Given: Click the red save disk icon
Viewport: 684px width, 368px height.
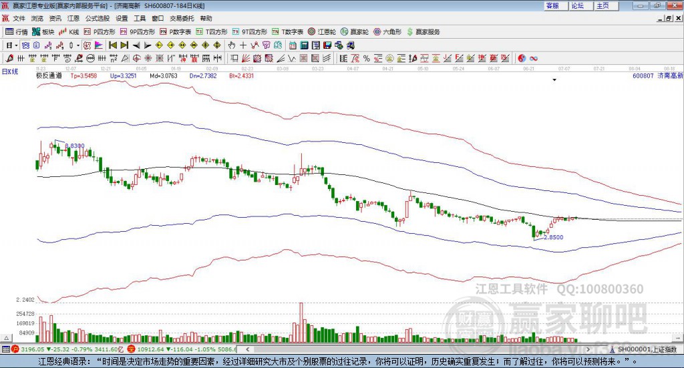Looking at the screenshot, I should (x=327, y=45).
